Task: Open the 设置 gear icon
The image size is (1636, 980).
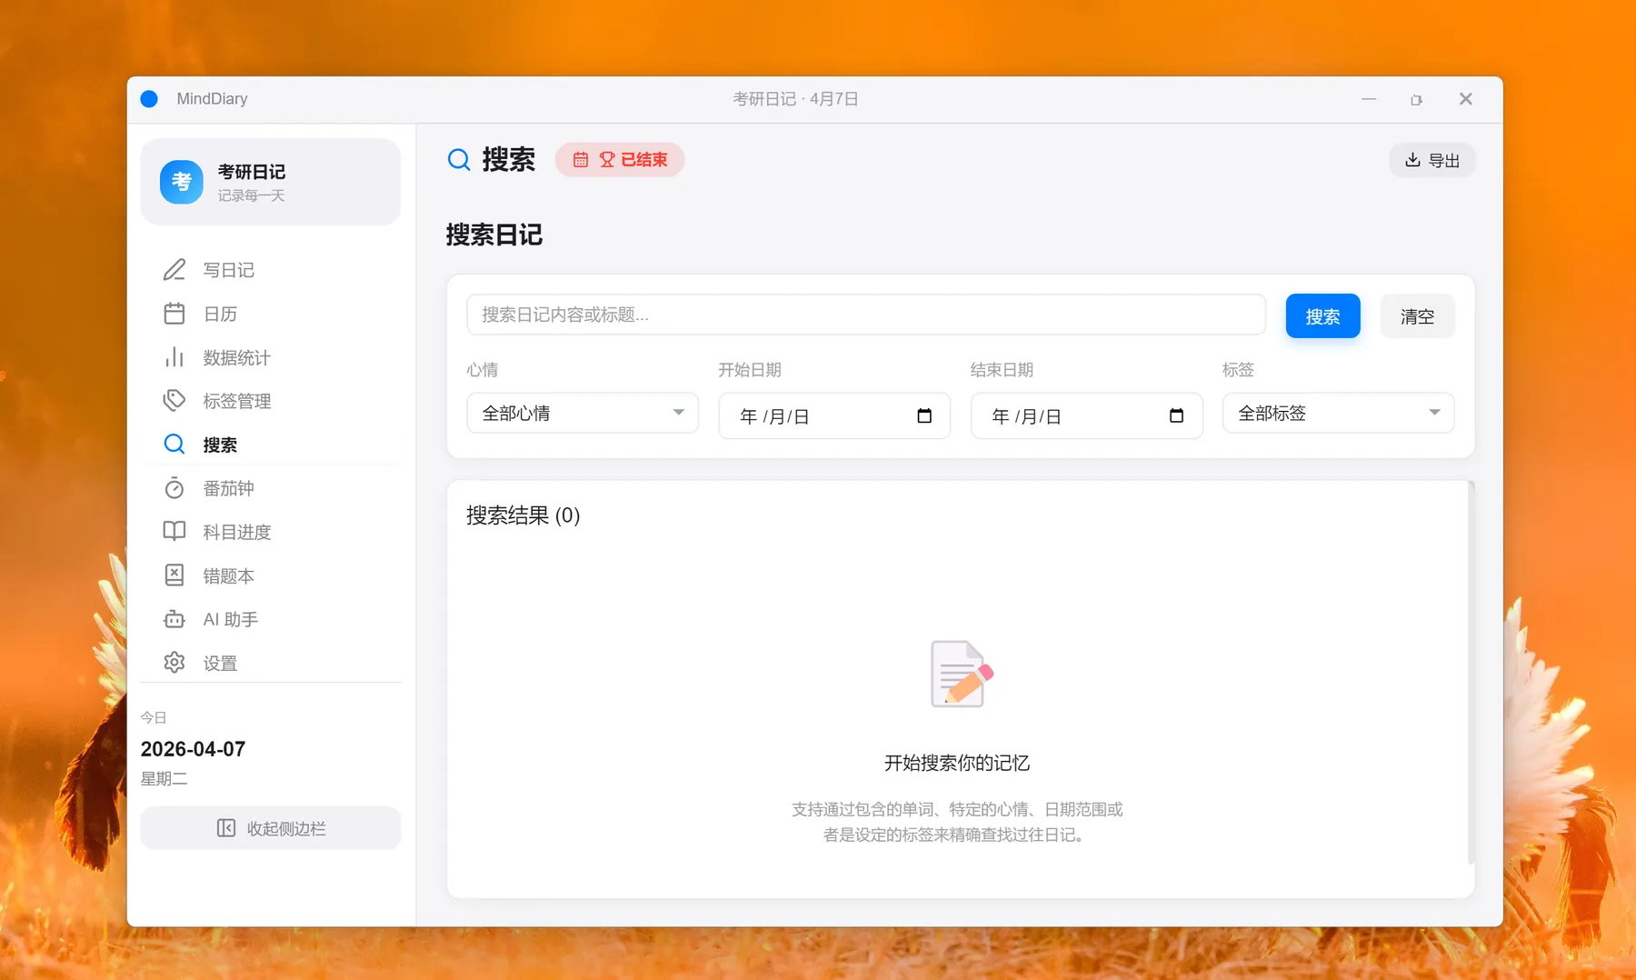Action: [175, 663]
